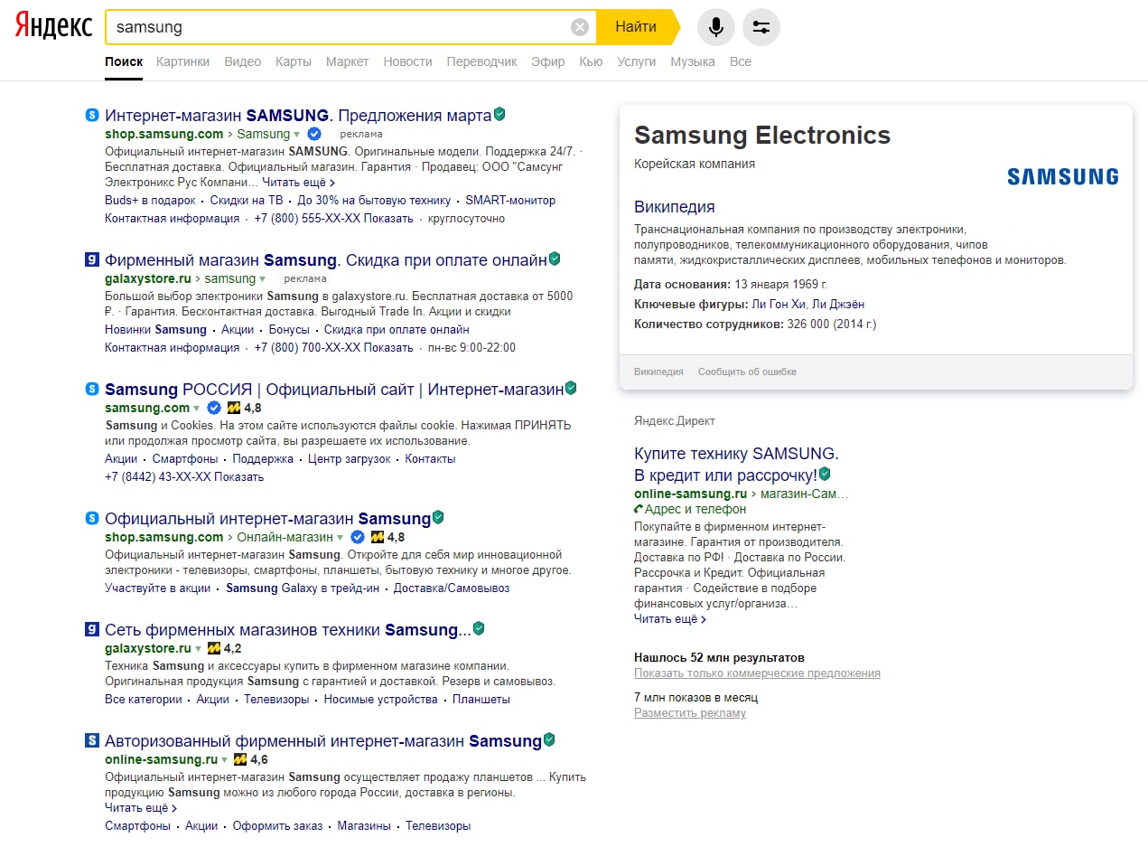The image size is (1148, 847).
Task: Click the Samsung logo in info card
Action: click(1062, 176)
